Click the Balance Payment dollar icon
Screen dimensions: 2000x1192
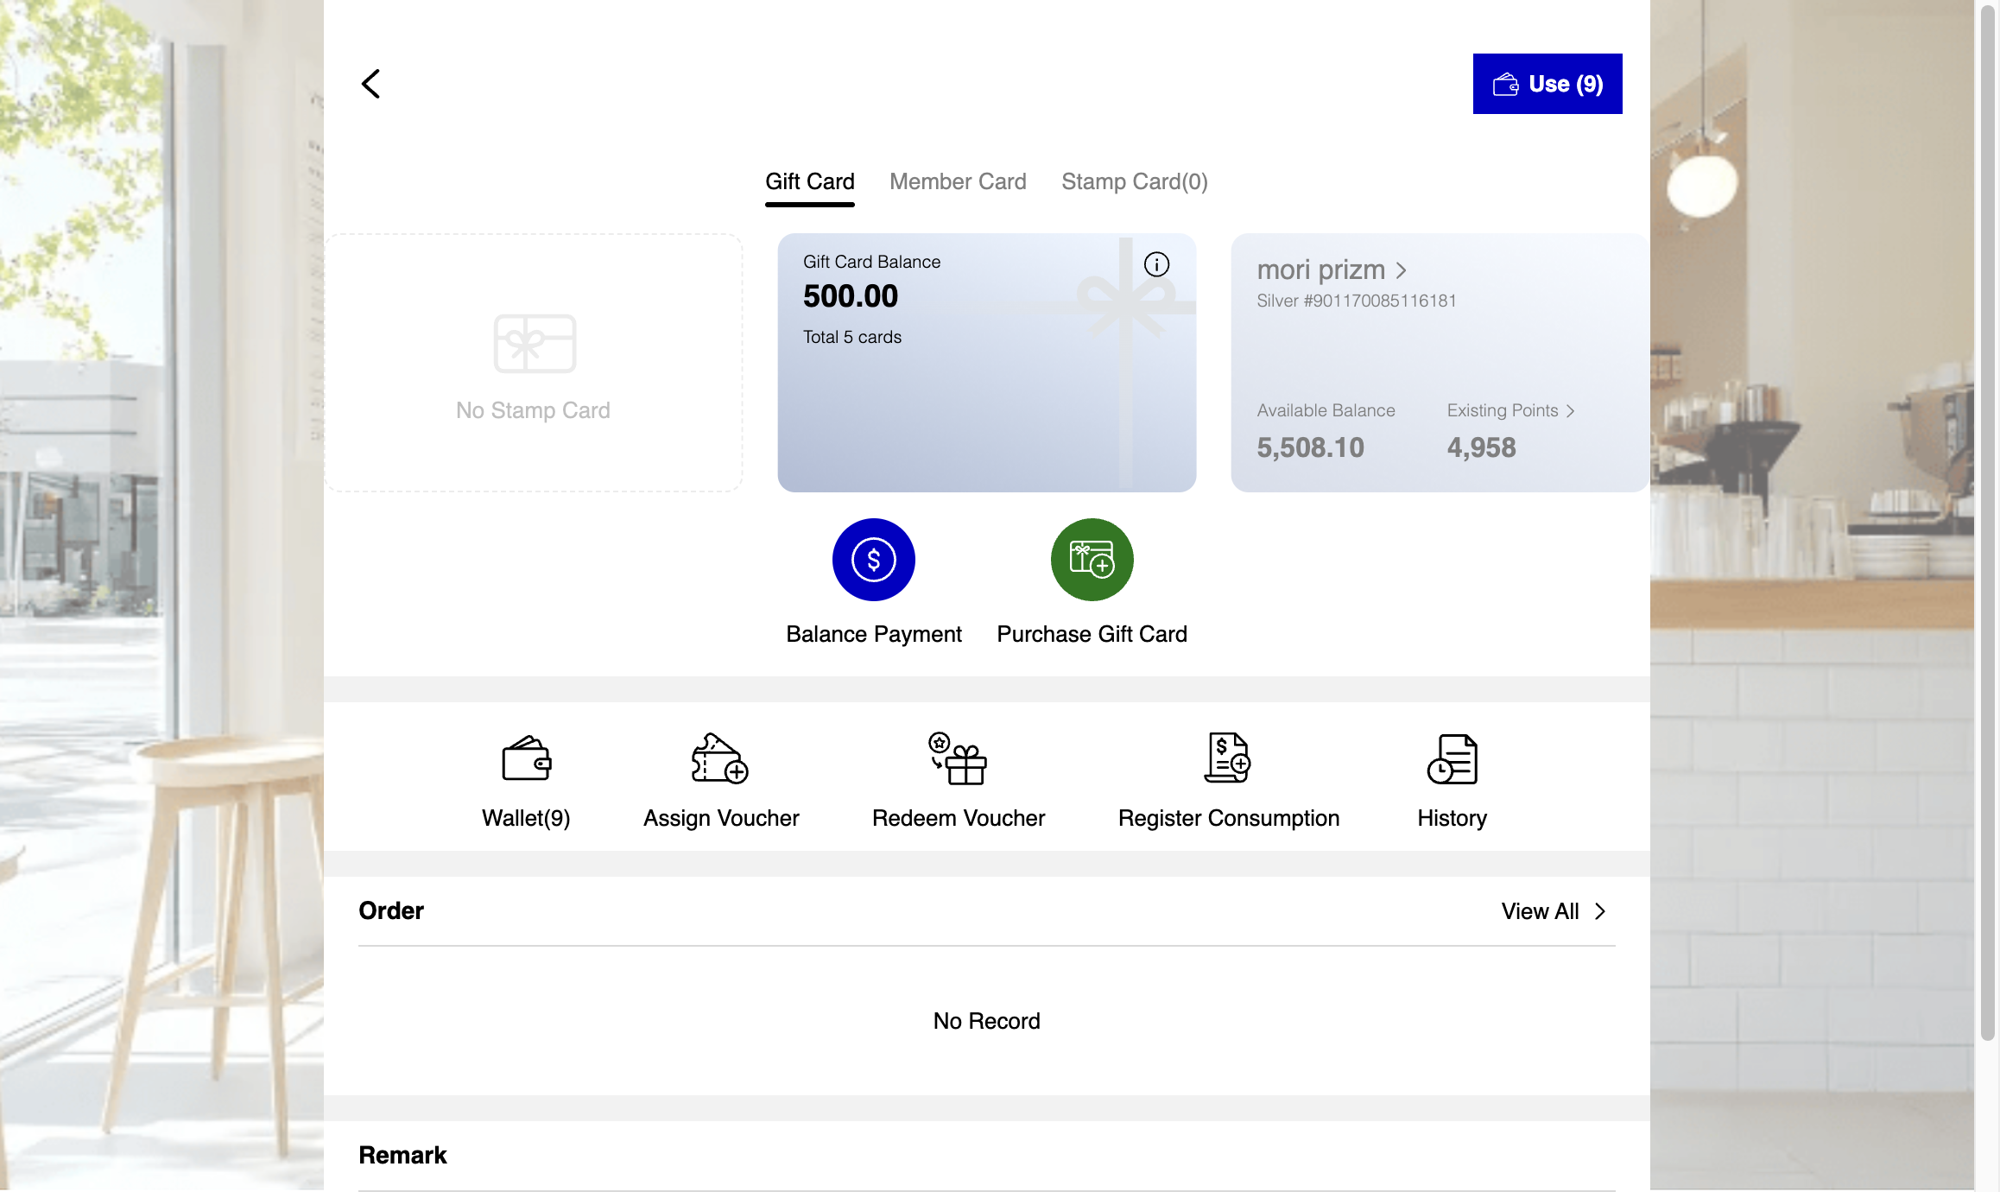pos(874,560)
